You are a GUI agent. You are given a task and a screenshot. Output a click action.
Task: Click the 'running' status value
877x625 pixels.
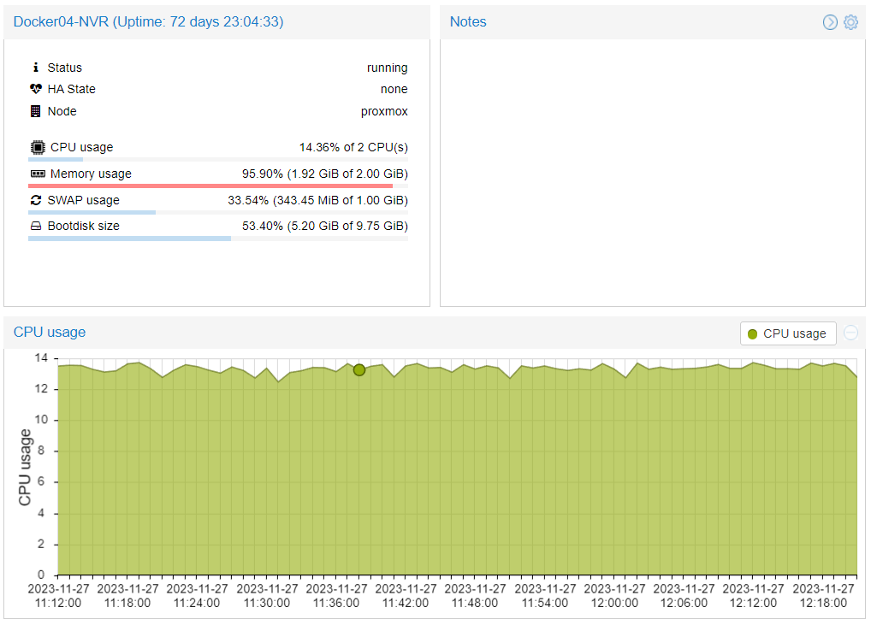[x=387, y=68]
